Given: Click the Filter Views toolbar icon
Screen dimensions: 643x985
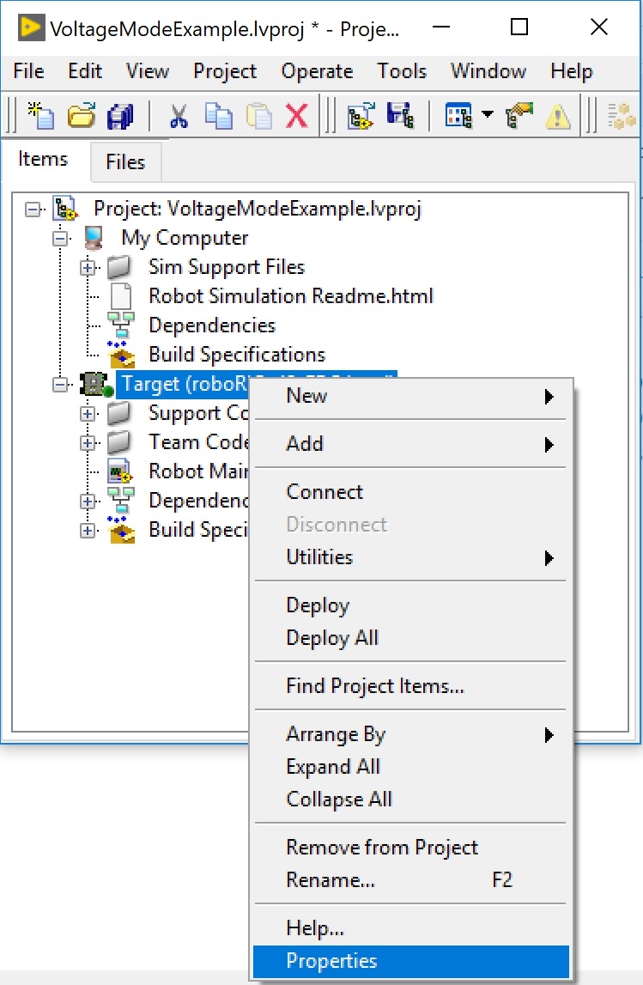Looking at the screenshot, I should 458,116.
